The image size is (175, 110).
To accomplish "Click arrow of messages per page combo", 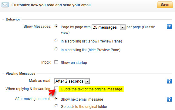I will 123,27.
